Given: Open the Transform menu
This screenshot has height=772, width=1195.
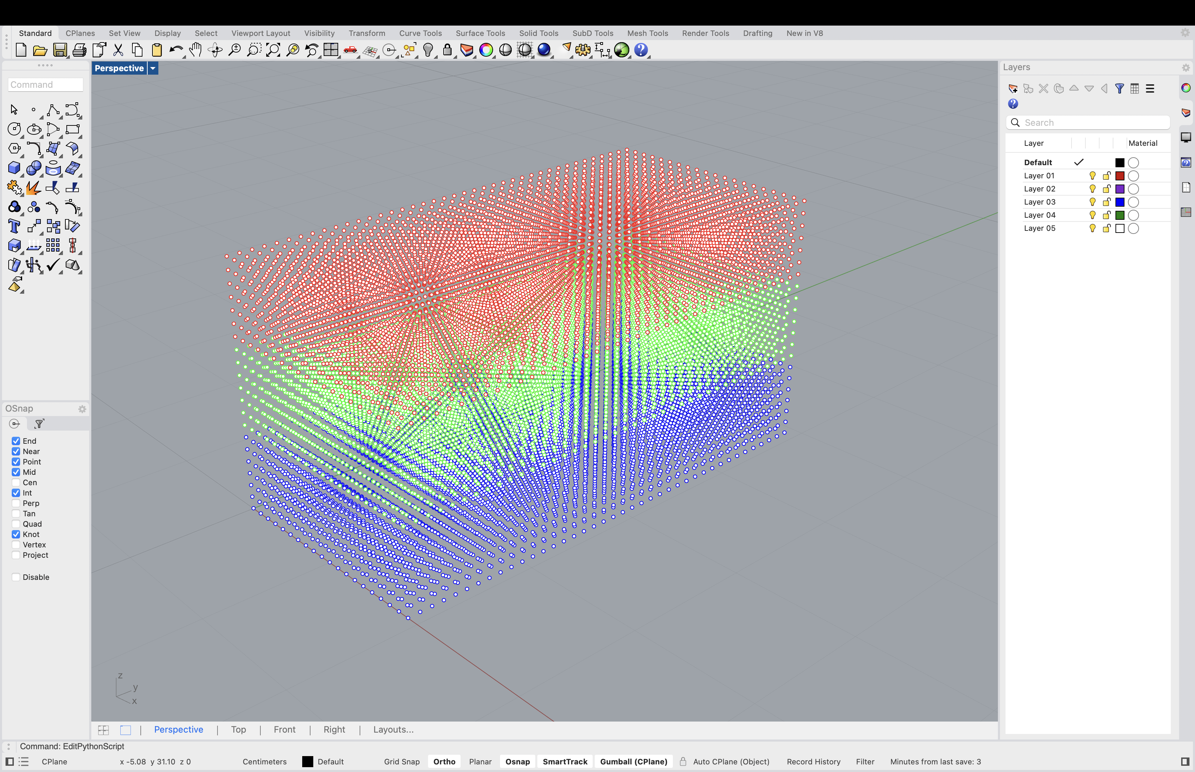Looking at the screenshot, I should (367, 33).
